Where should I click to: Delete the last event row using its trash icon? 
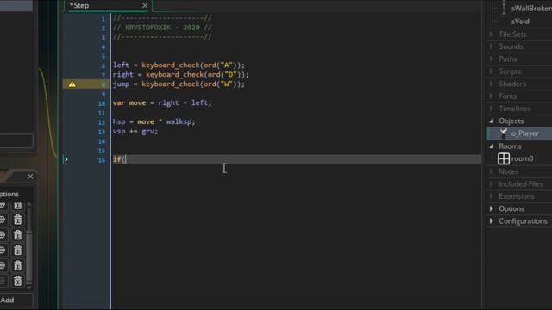tap(17, 281)
